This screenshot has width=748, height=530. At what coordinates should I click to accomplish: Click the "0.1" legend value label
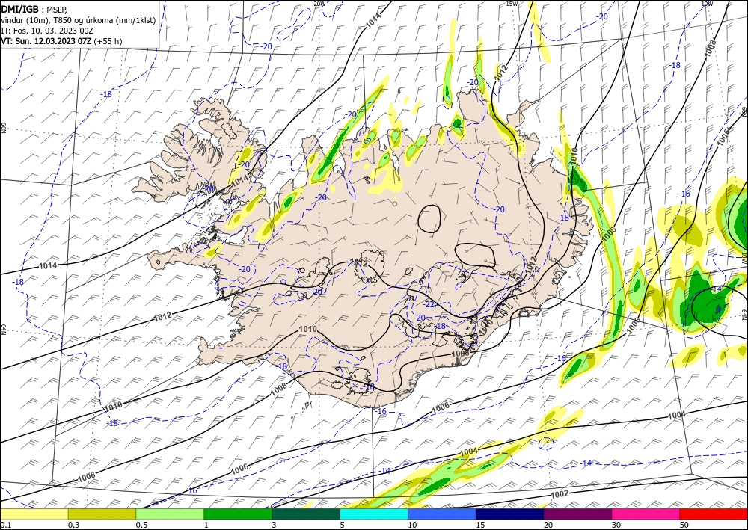[6, 525]
